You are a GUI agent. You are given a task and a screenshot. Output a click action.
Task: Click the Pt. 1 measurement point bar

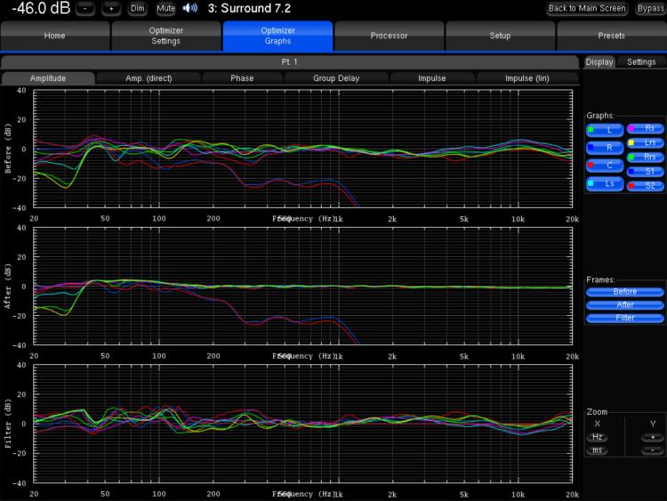click(290, 62)
